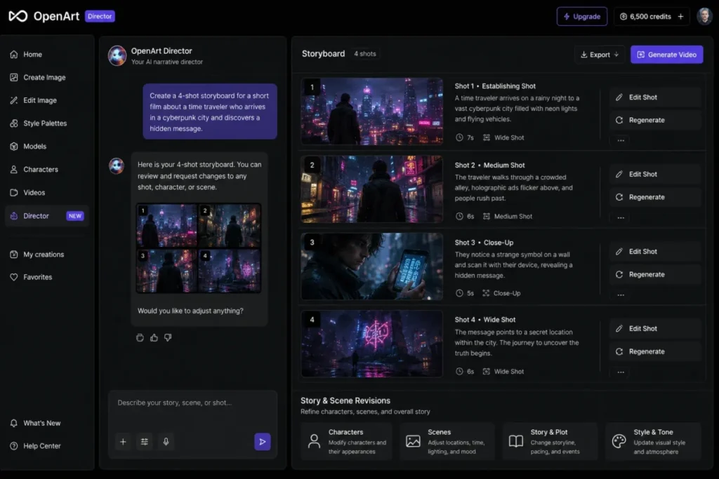
Task: Click the Medium Shot framing label under Shot 2
Action: (x=508, y=216)
